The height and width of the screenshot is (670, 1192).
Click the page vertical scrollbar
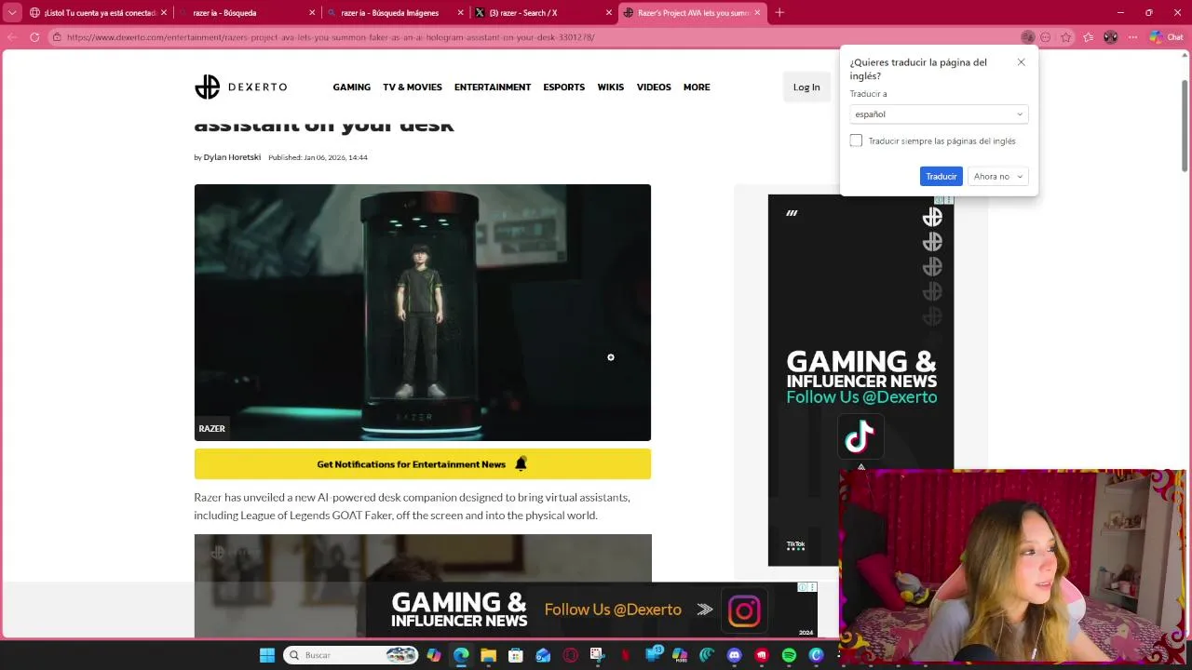tap(1185, 126)
